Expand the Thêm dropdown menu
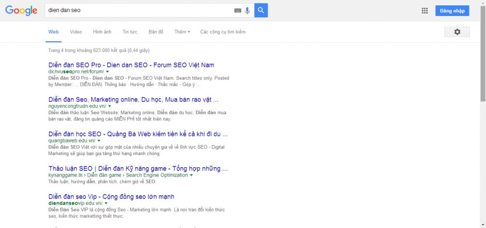This screenshot has width=486, height=228. point(182,32)
